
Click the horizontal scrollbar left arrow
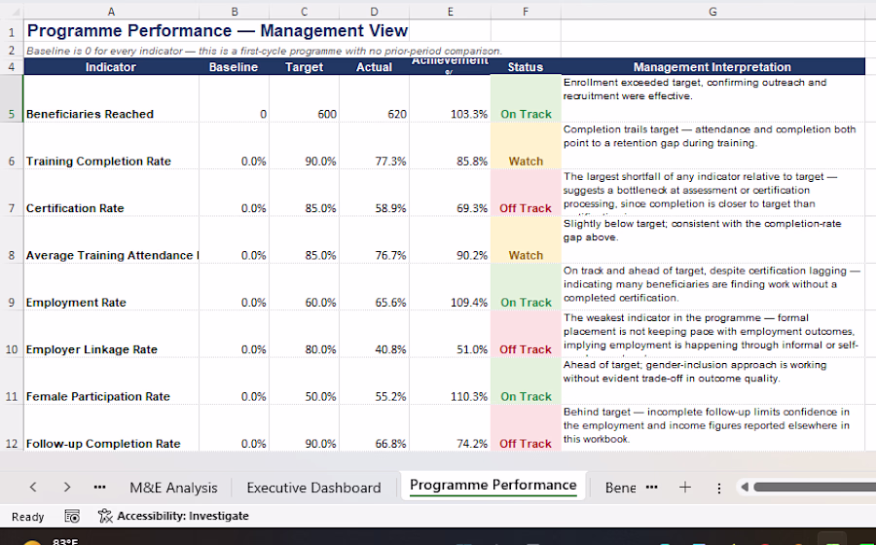point(745,488)
